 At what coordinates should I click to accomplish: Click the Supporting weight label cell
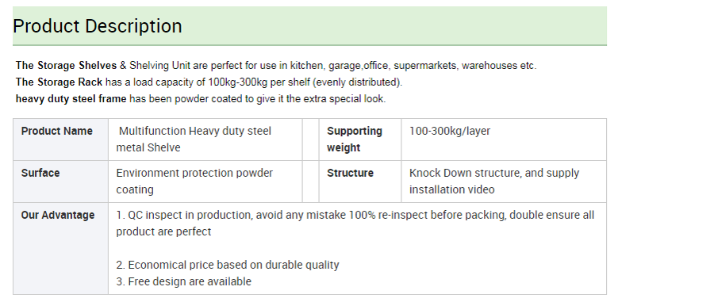point(359,140)
